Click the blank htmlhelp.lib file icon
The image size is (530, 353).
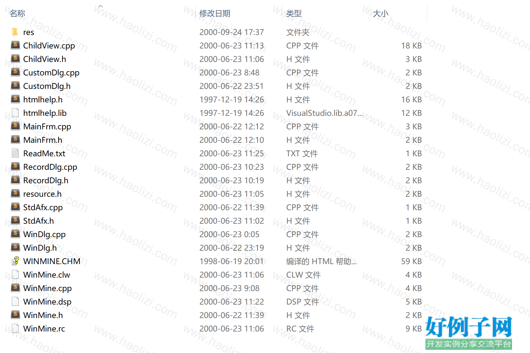pos(15,113)
